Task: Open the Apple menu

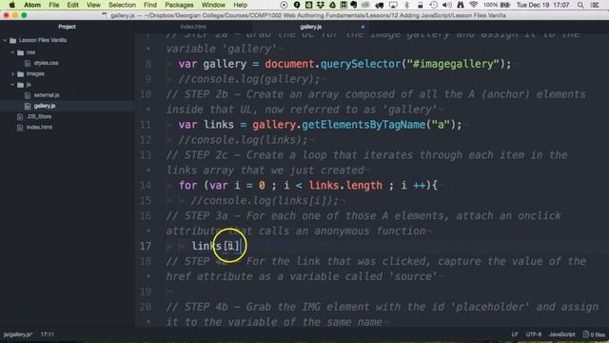Action: click(x=11, y=5)
